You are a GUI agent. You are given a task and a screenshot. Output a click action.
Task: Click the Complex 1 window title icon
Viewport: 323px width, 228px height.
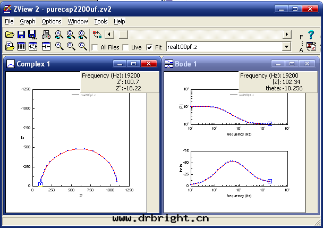tap(10, 64)
